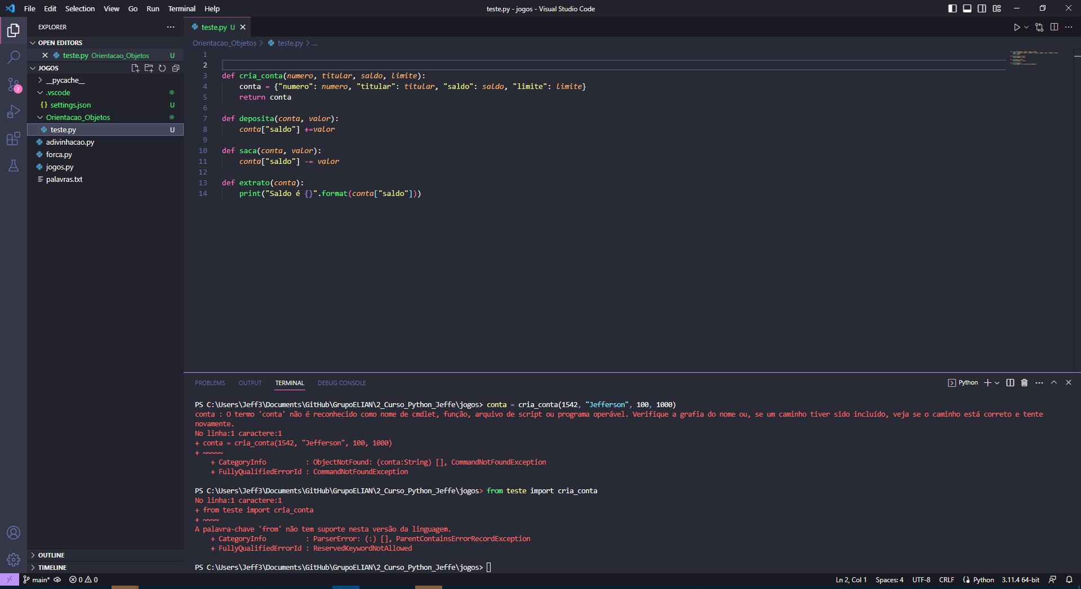Open Explorer views and more actions
The height and width of the screenshot is (589, 1081).
tap(171, 27)
